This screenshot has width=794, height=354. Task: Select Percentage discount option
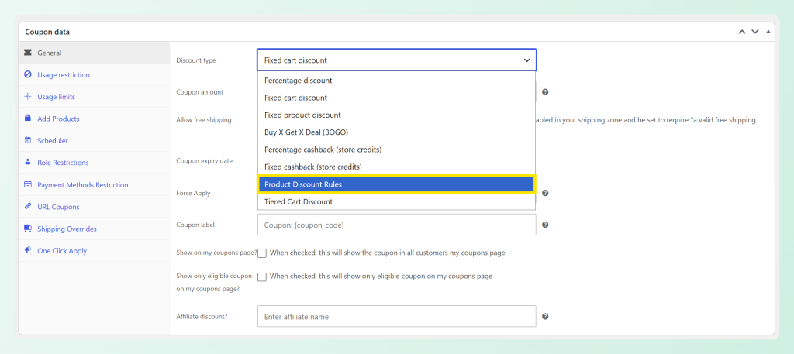[x=396, y=81]
